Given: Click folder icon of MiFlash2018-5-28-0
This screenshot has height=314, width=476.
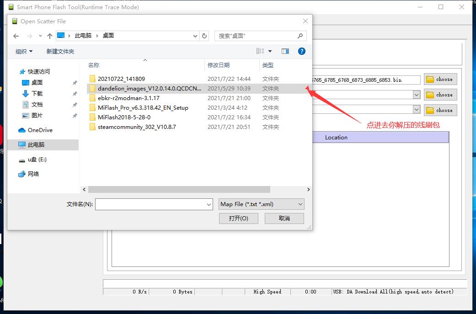Looking at the screenshot, I should coord(92,117).
